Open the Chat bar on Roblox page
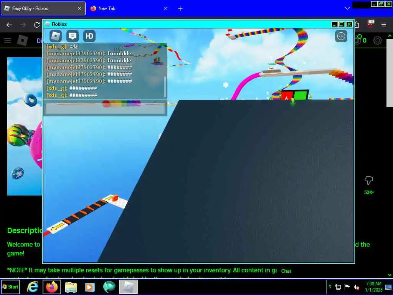Screen dimensions: 393x295 [286, 271]
